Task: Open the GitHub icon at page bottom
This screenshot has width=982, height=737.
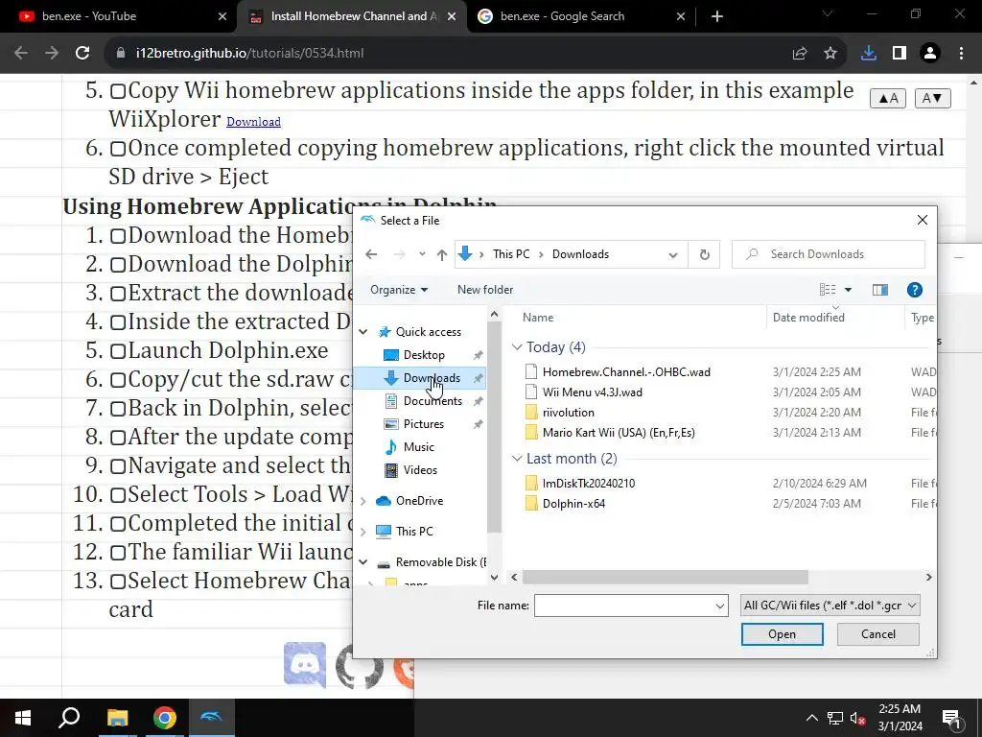Action: click(360, 666)
